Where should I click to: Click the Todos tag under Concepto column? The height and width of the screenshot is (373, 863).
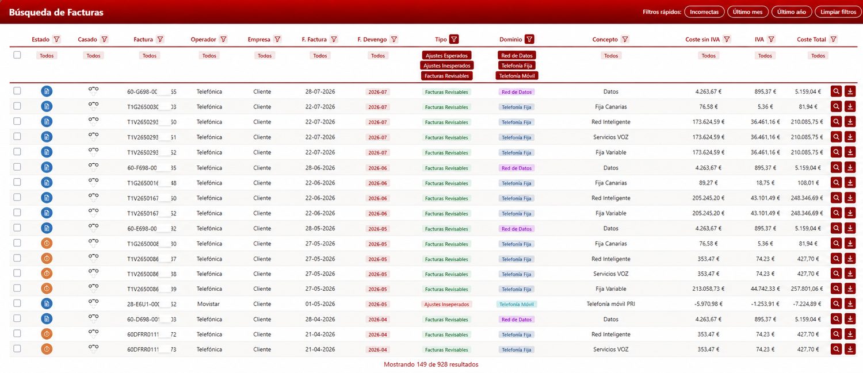click(611, 56)
